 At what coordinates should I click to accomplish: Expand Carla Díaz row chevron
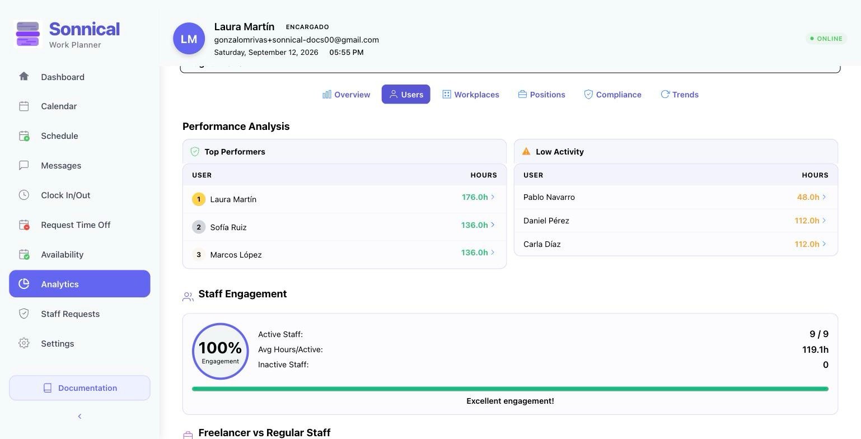coord(824,244)
